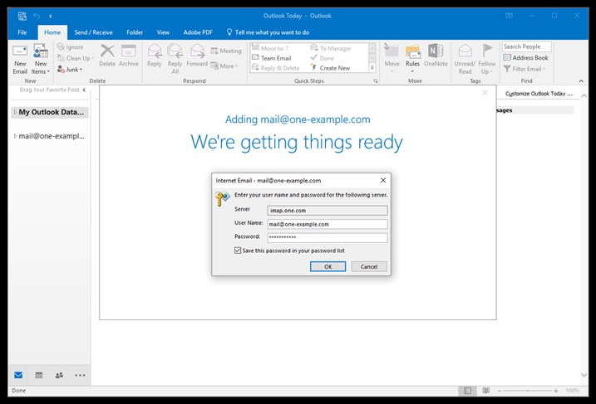Switch to the Home tab

[x=52, y=32]
